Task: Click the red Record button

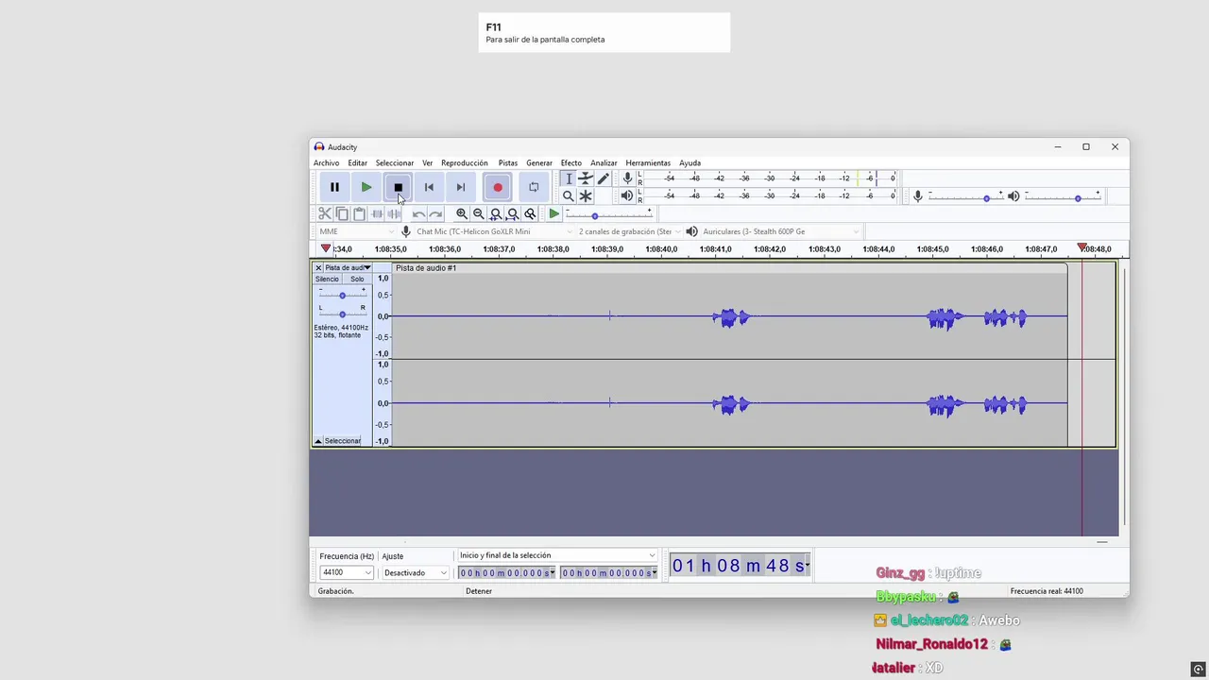Action: coord(498,187)
